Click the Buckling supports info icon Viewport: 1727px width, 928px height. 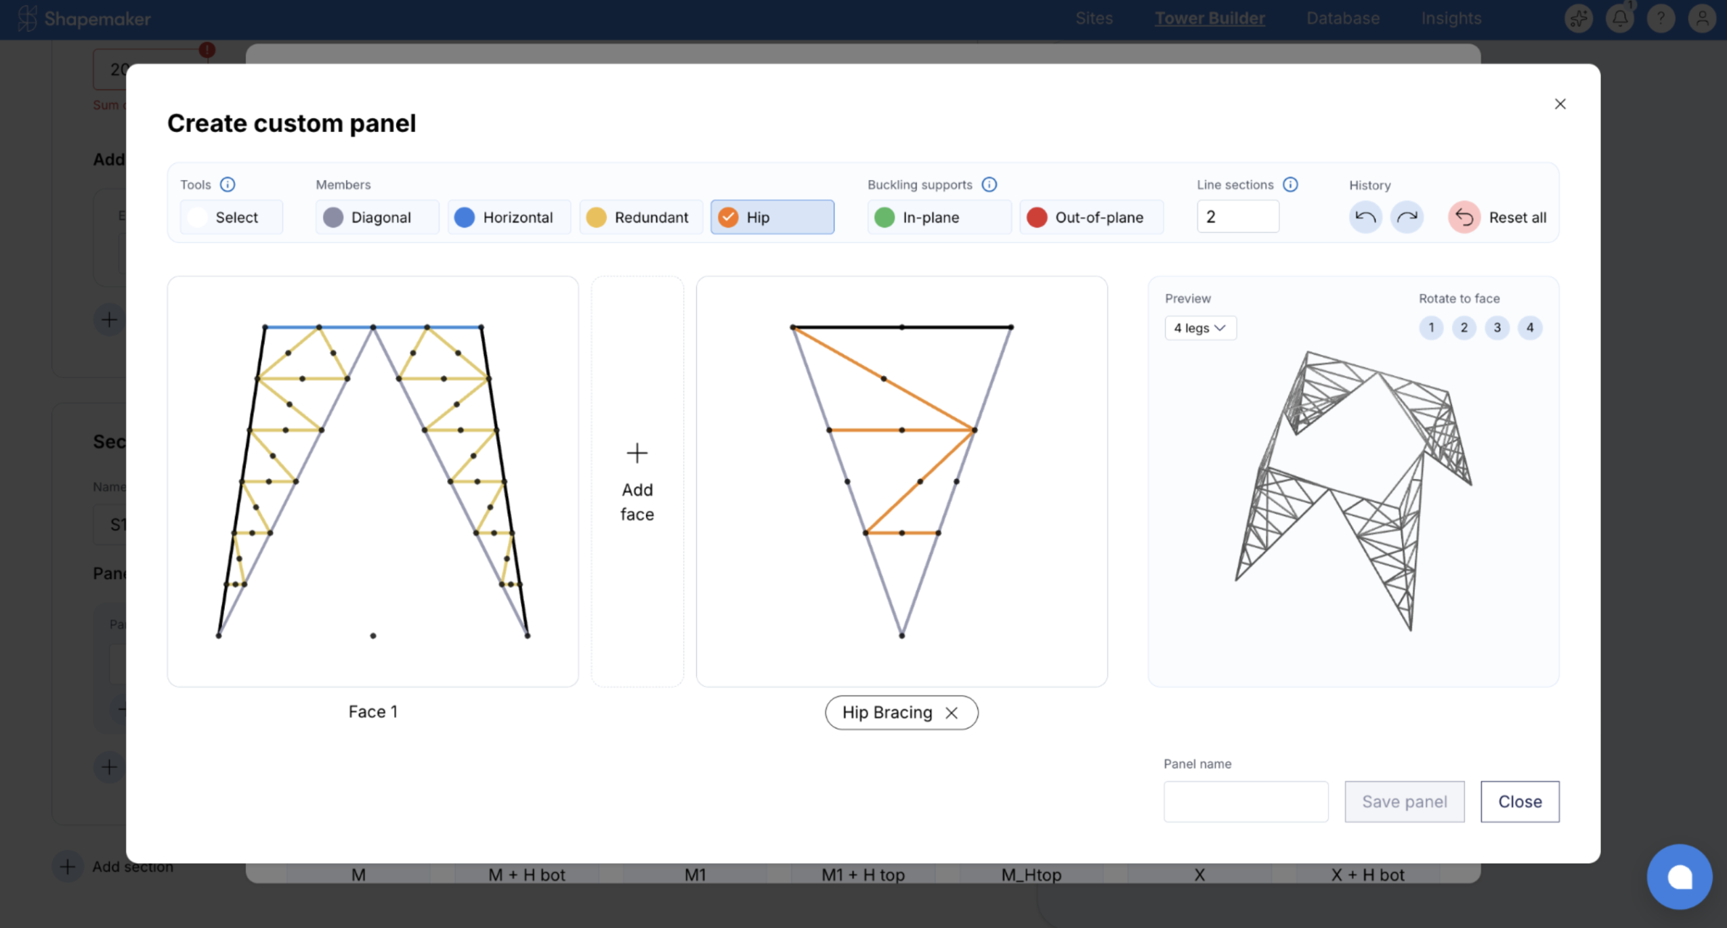pos(989,184)
